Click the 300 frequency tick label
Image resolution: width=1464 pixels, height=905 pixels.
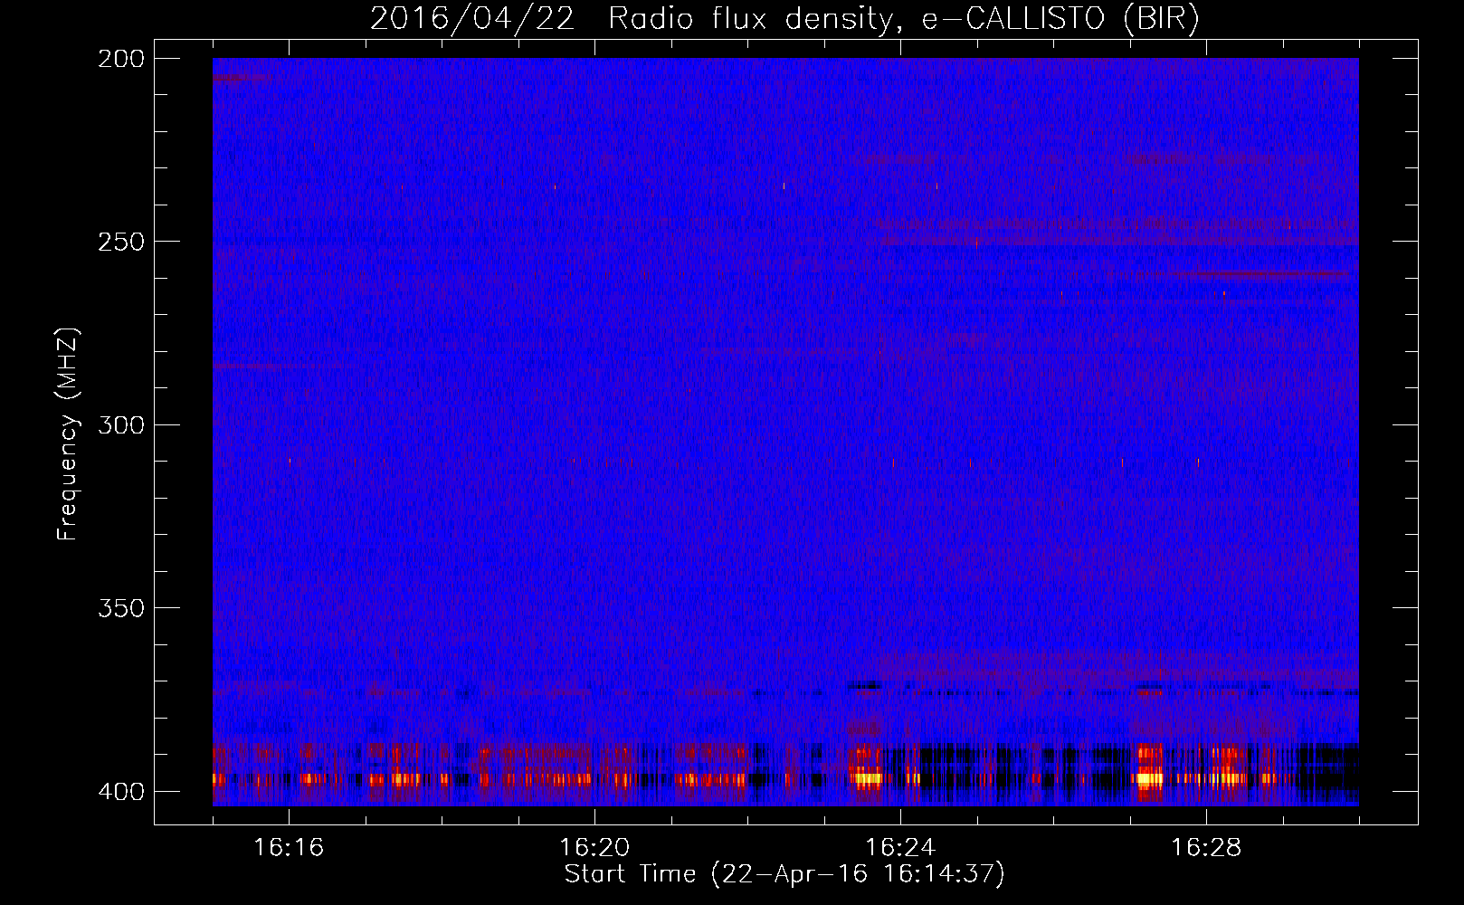point(121,425)
